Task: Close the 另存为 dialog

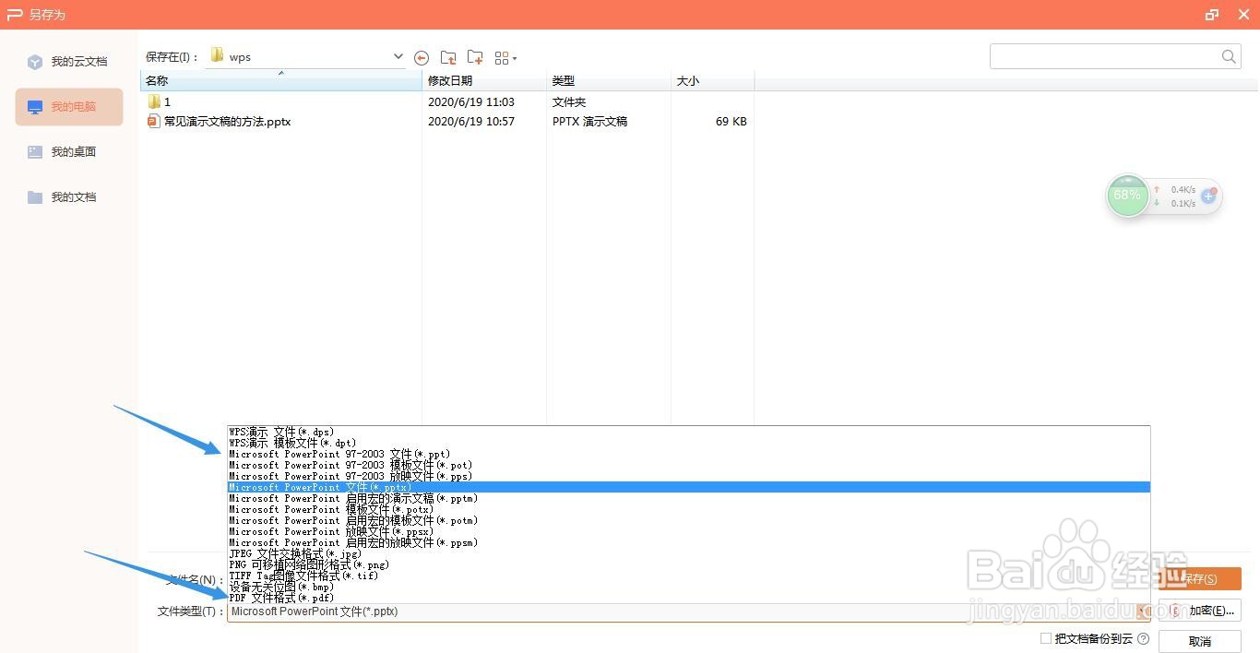Action: (1243, 15)
